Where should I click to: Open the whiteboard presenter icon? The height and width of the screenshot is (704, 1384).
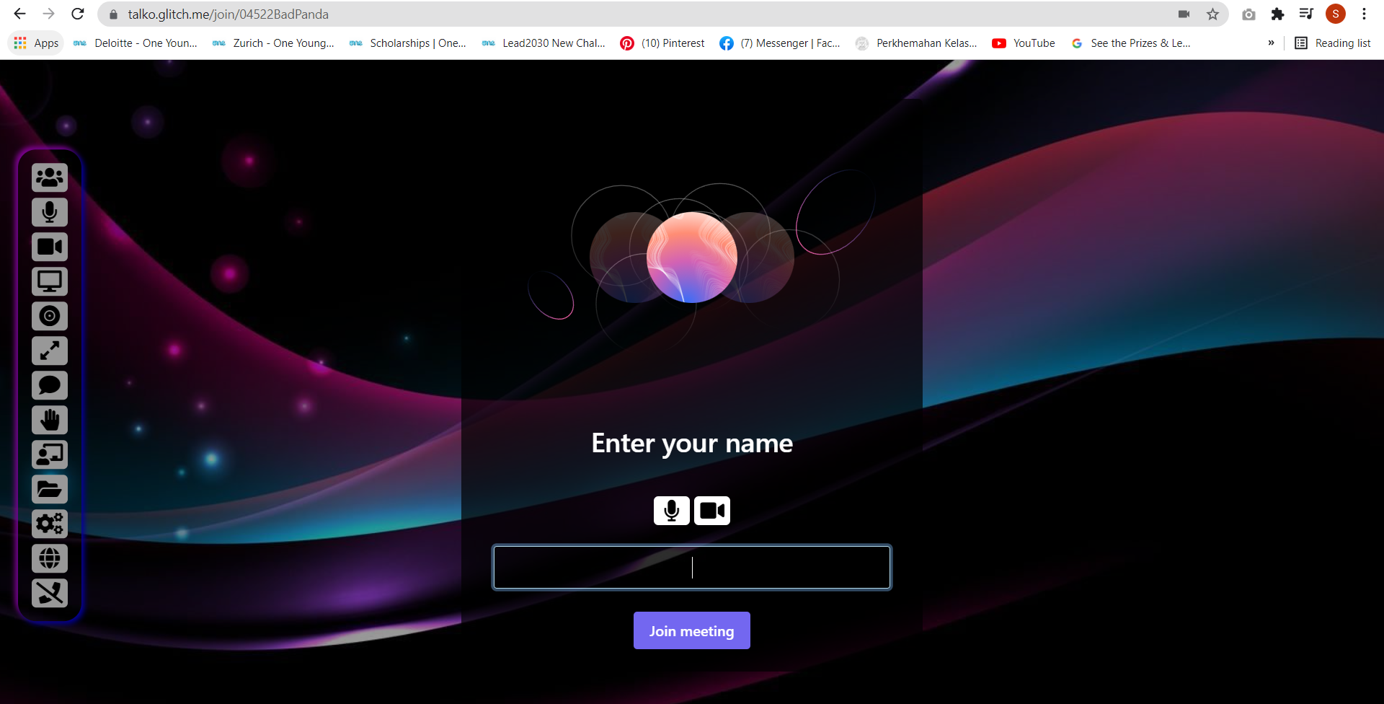pyautogui.click(x=50, y=454)
